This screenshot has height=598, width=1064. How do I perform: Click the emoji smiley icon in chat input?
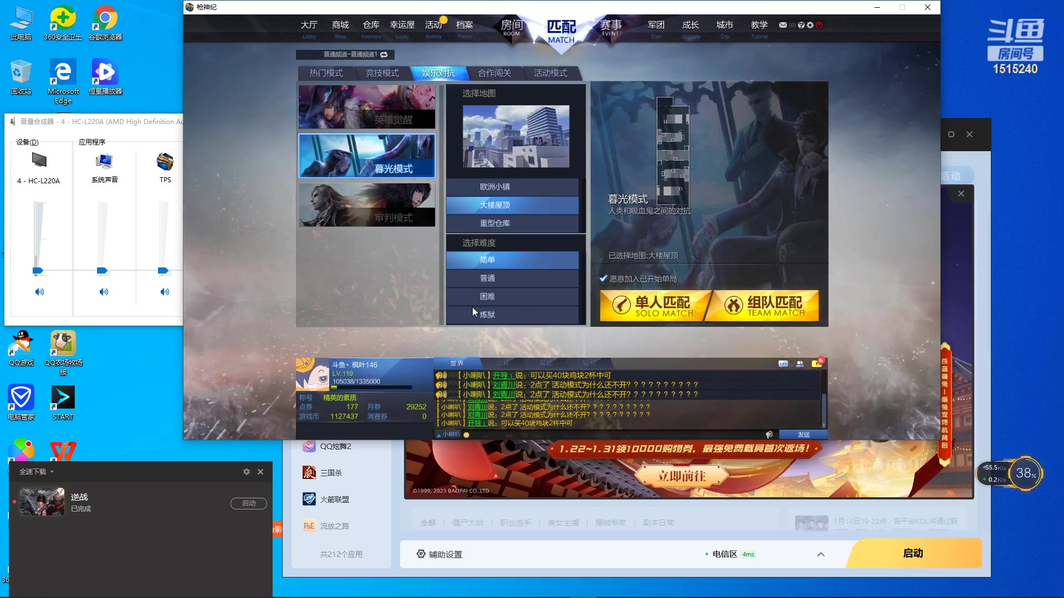(x=467, y=435)
